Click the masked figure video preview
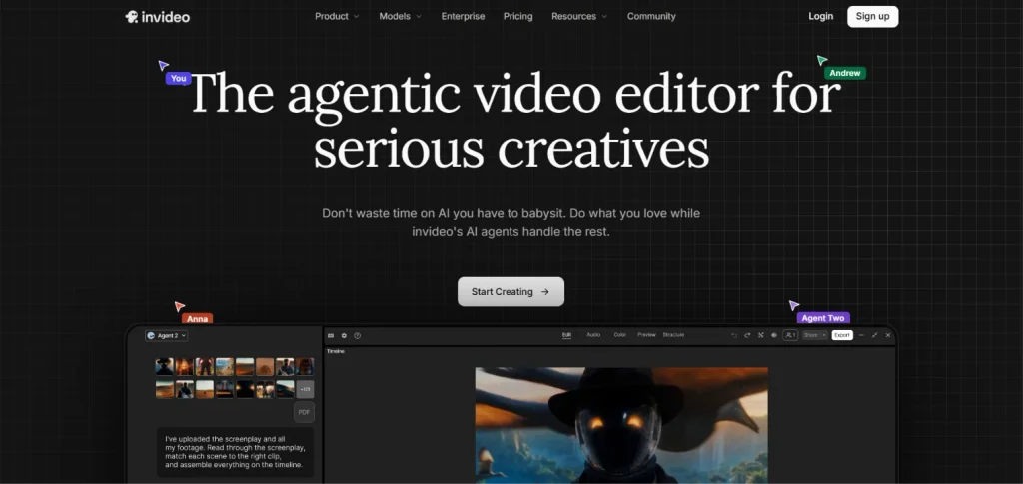 [621, 425]
